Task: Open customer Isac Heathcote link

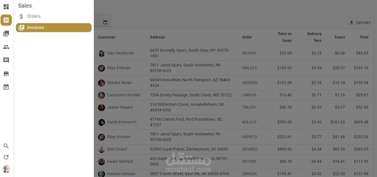Action: [120, 53]
